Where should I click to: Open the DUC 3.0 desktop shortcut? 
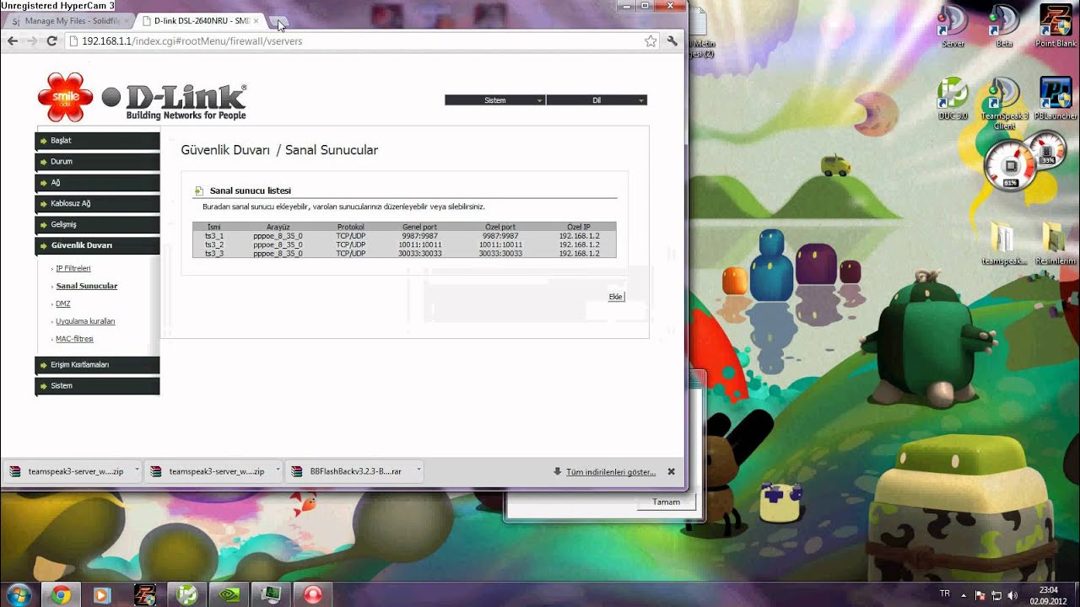(x=953, y=99)
